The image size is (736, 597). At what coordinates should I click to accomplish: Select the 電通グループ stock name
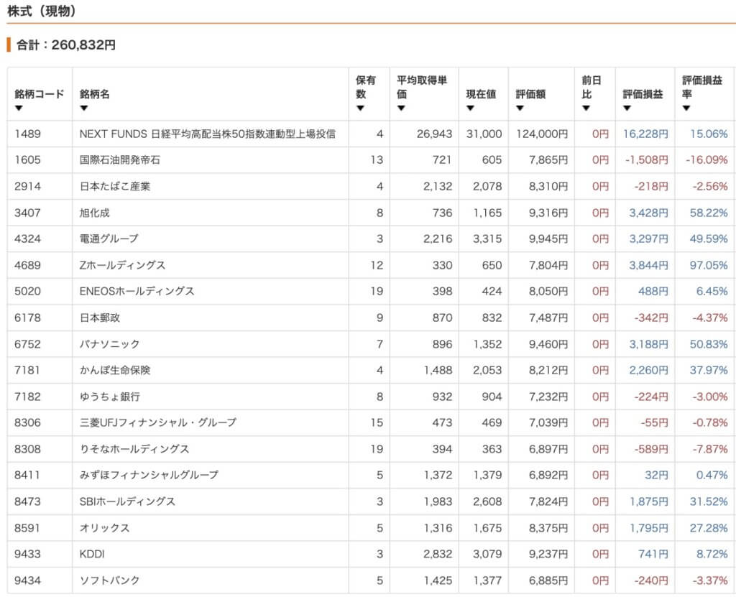pyautogui.click(x=109, y=239)
